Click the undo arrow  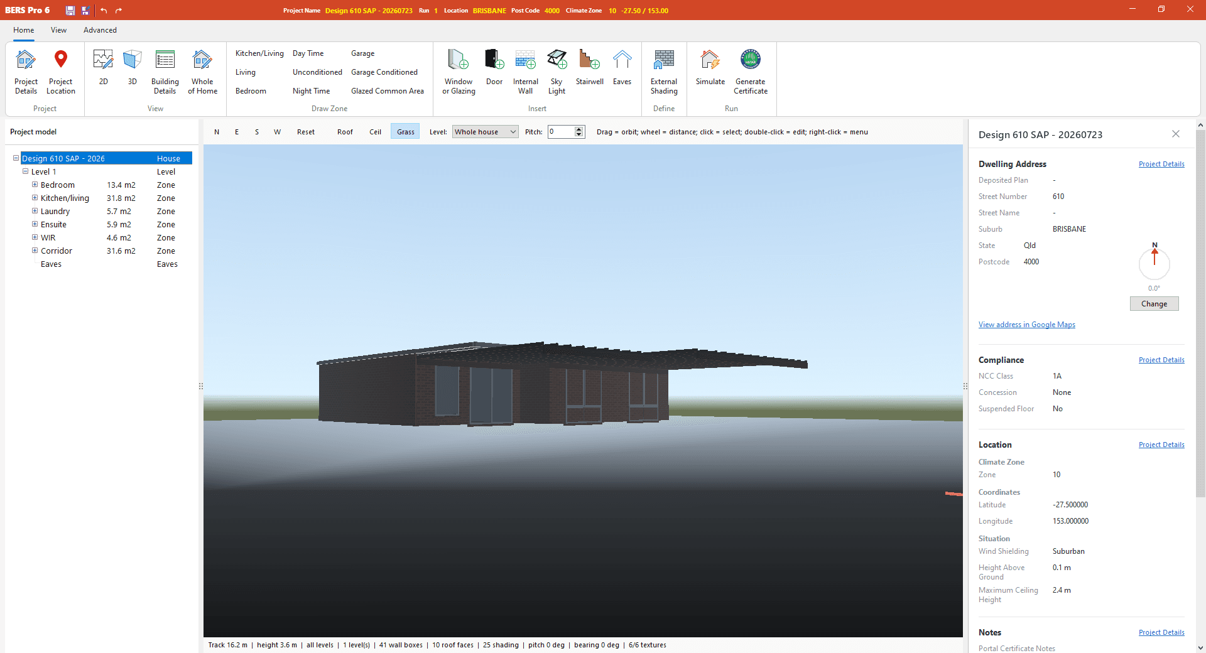click(x=104, y=10)
